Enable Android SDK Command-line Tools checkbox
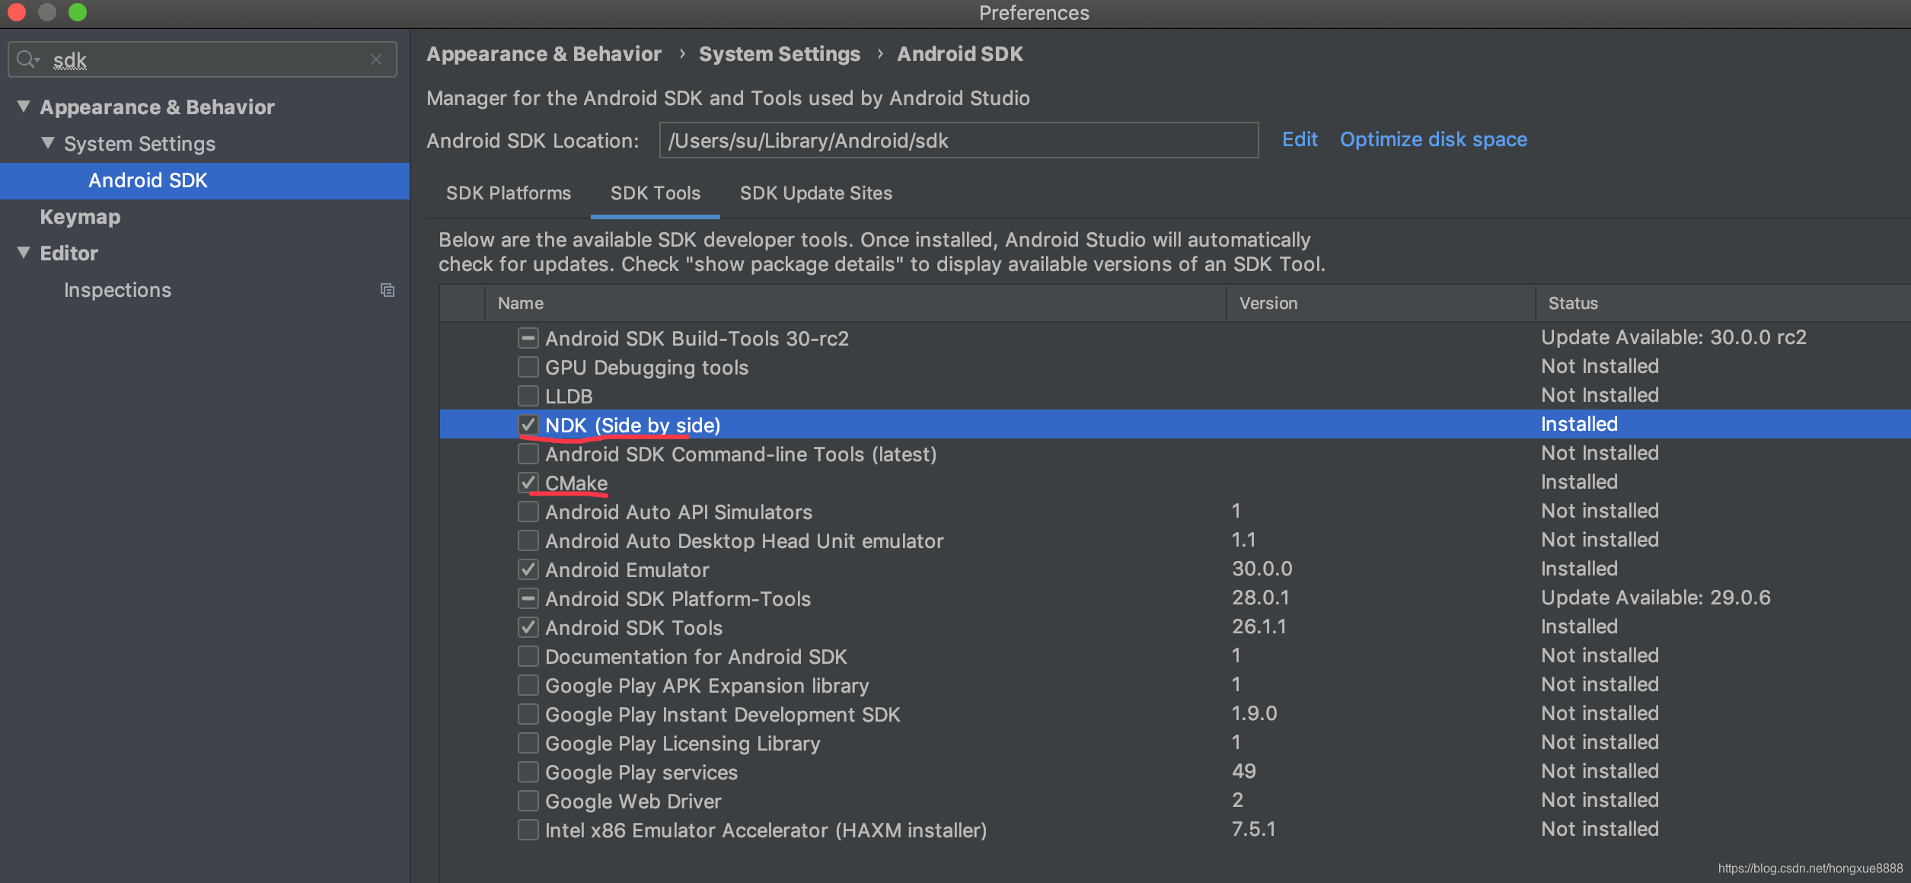The width and height of the screenshot is (1911, 883). (527, 453)
